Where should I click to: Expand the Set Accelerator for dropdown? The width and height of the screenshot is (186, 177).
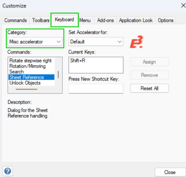click(x=96, y=42)
